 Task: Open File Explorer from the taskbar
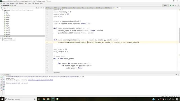[x=48, y=99]
